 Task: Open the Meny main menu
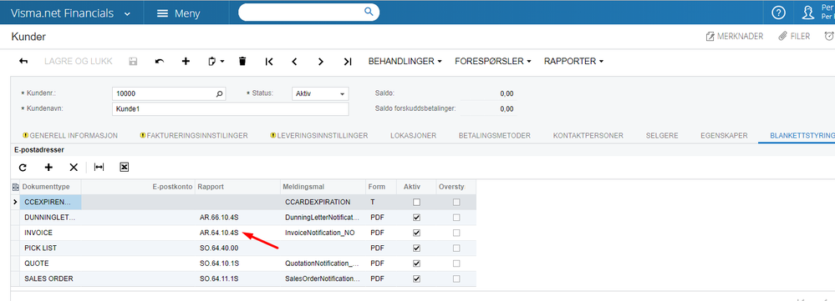tap(178, 14)
